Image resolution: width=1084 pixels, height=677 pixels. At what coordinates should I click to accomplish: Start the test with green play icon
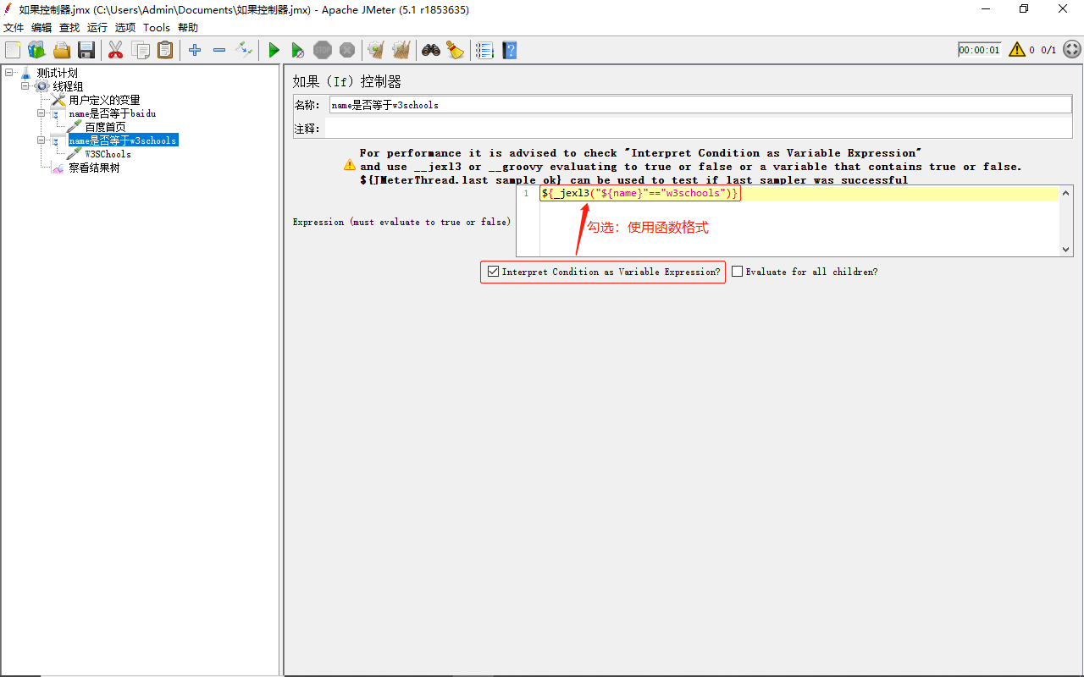274,51
